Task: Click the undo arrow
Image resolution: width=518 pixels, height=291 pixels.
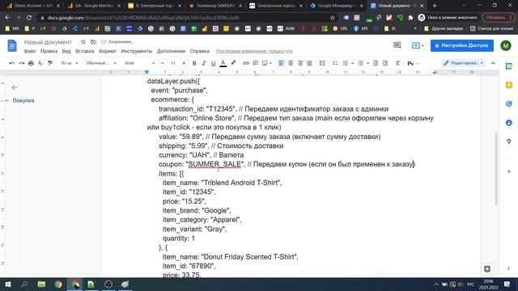Action: [x=12, y=63]
